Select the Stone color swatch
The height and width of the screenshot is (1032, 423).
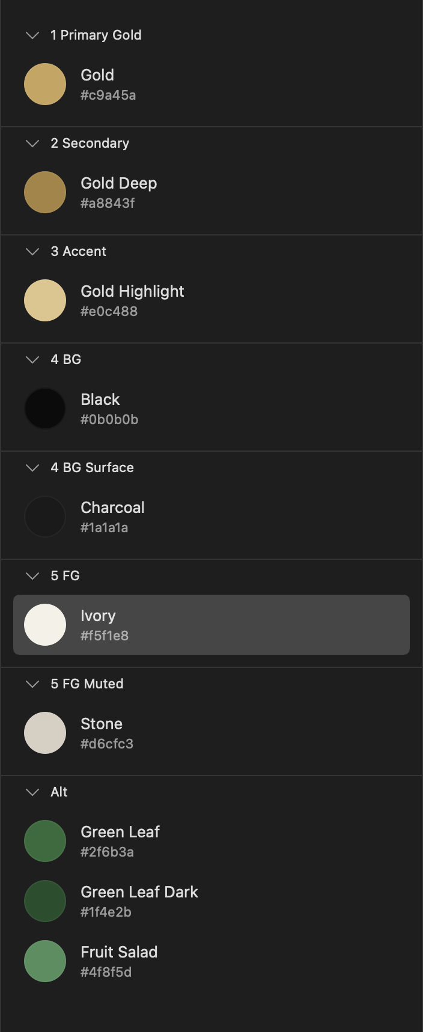click(45, 733)
